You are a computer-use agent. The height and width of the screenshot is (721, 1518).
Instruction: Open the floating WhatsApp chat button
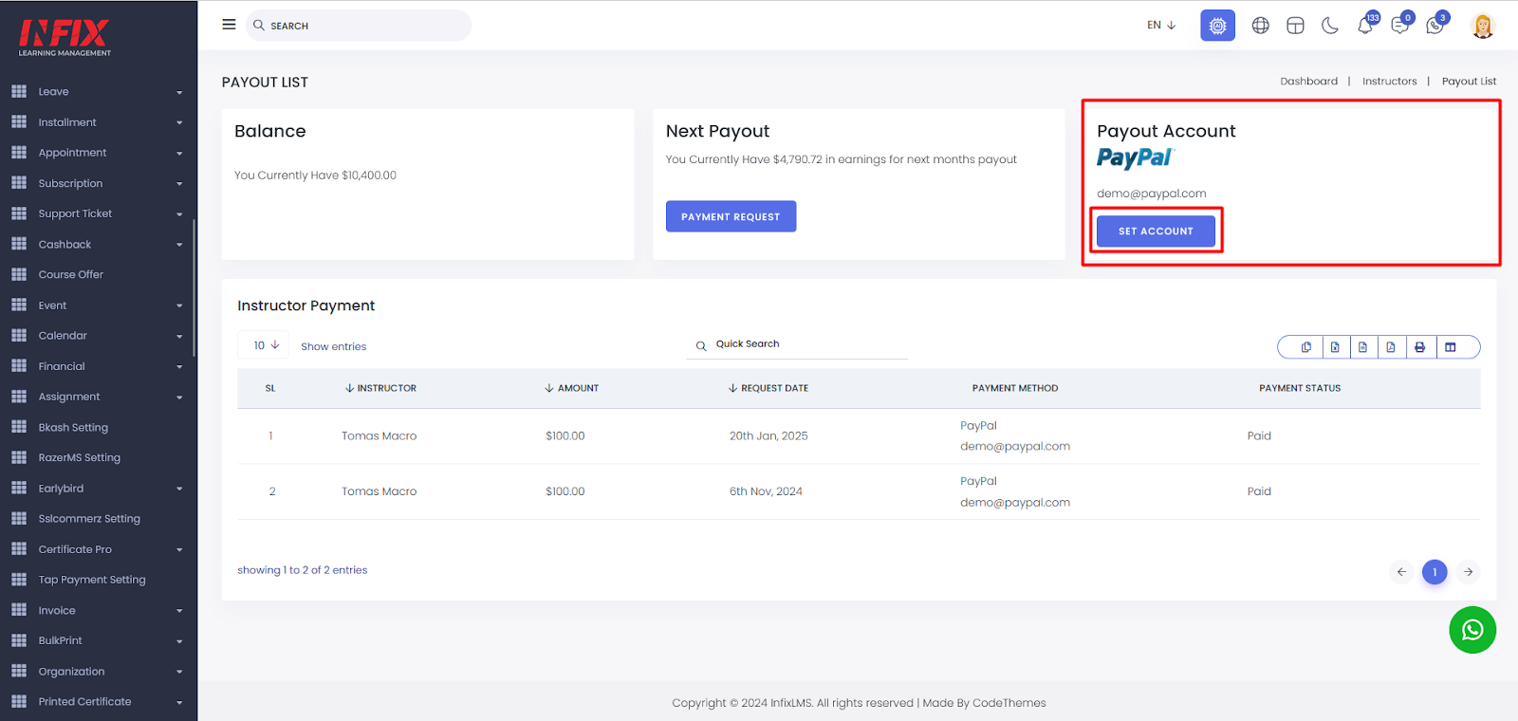click(1472, 630)
